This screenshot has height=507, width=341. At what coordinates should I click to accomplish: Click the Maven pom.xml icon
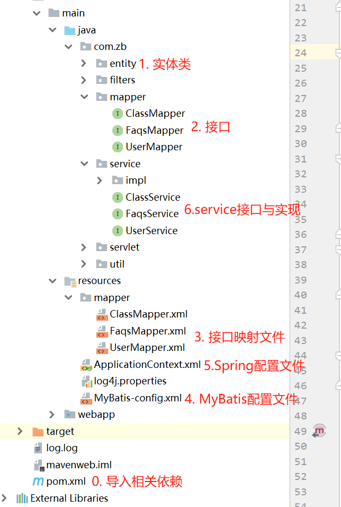(x=38, y=482)
